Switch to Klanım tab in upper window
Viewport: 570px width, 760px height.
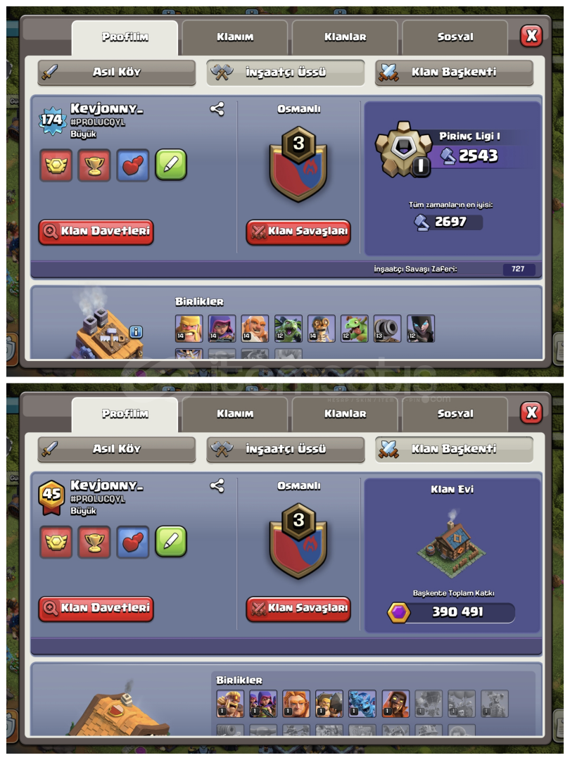click(235, 37)
